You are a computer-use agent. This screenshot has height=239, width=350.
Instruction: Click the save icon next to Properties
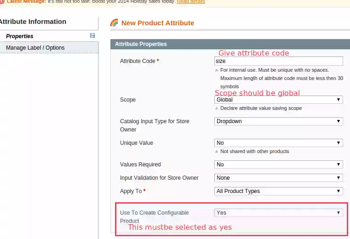click(92, 35)
